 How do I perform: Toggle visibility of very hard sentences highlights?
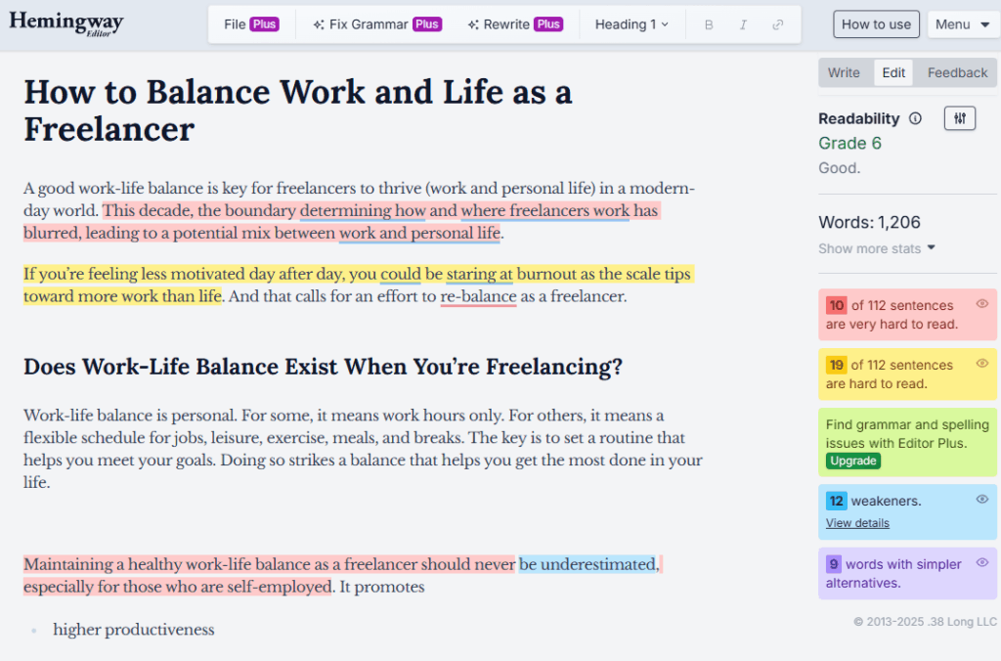(981, 304)
